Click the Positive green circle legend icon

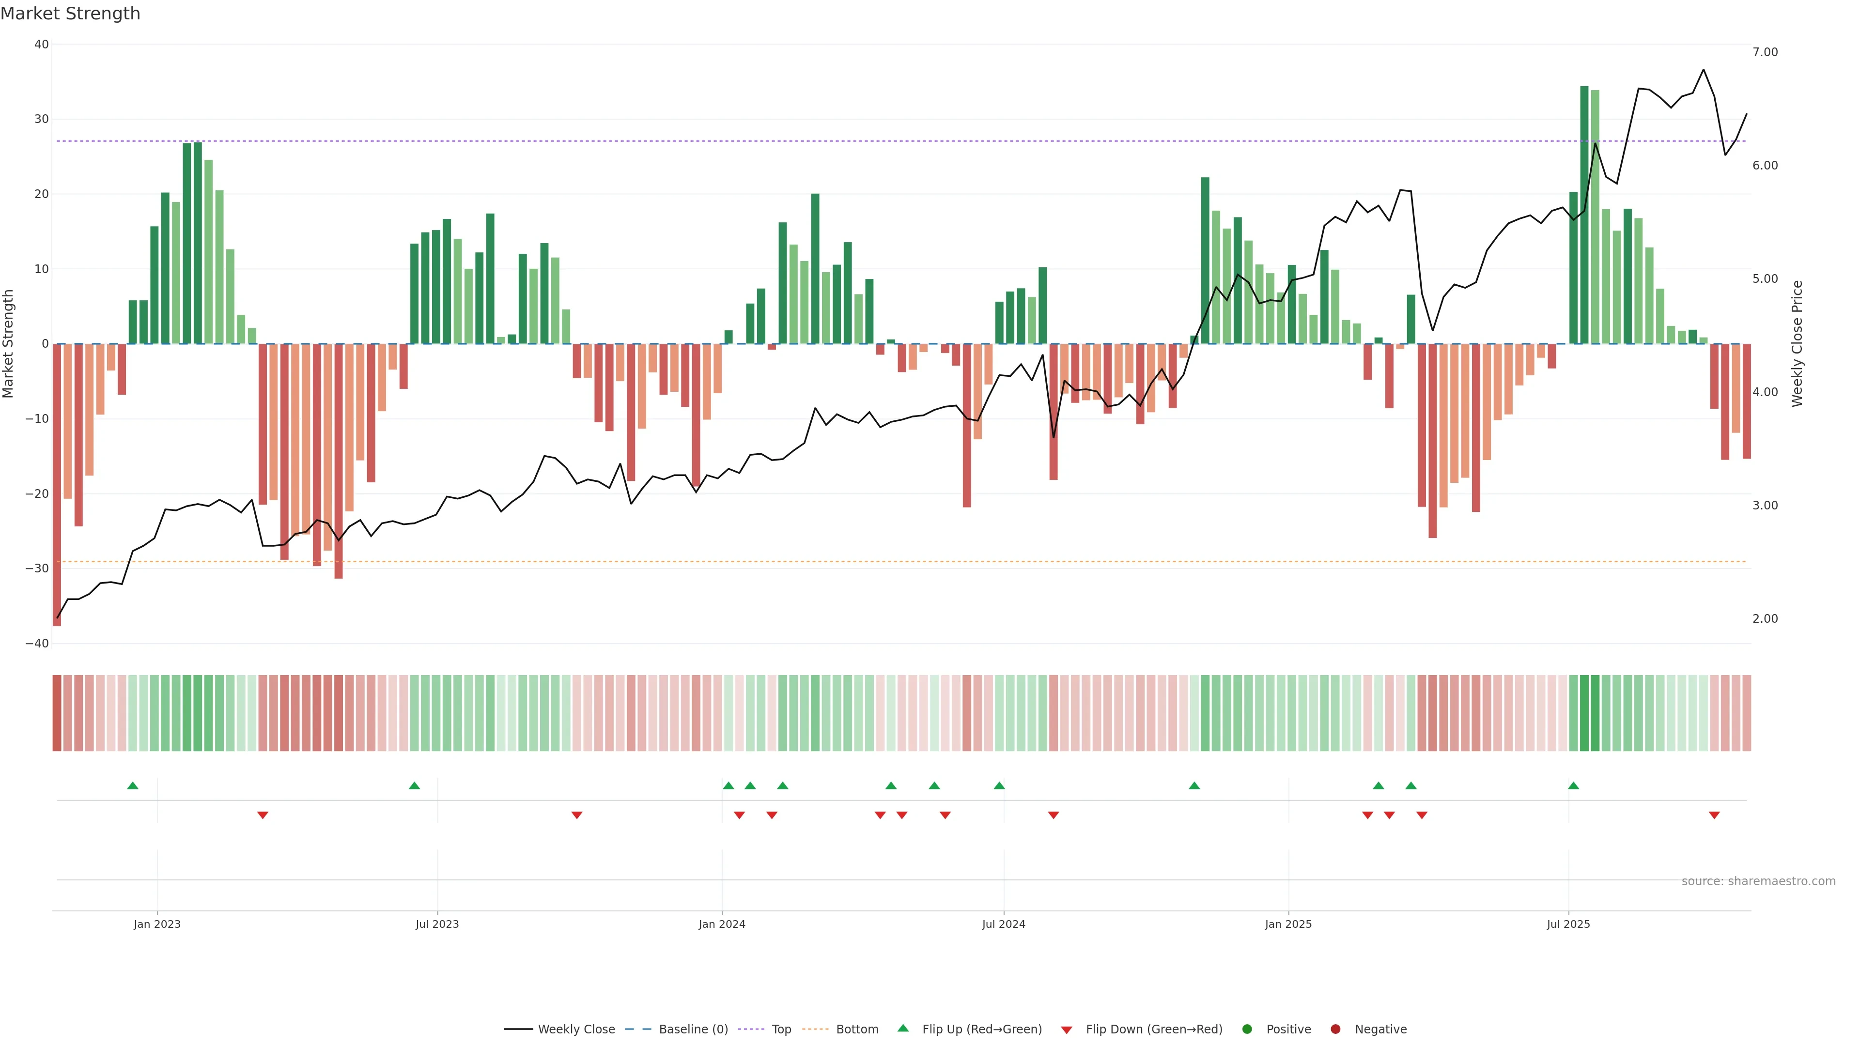(1247, 1030)
